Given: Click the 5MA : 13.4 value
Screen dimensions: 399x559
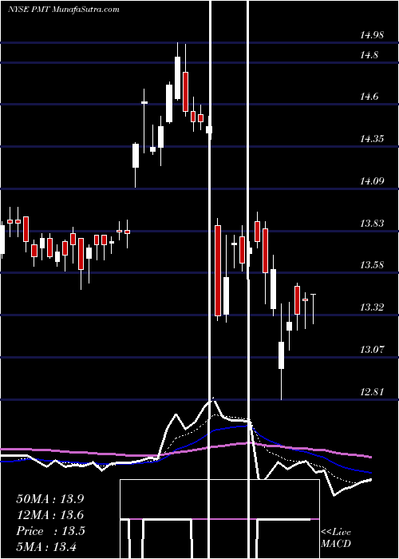Looking at the screenshot, I should (46, 546).
